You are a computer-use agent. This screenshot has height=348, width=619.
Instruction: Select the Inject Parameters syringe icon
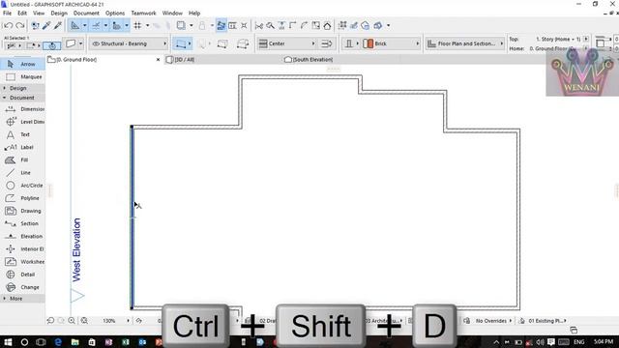[58, 26]
